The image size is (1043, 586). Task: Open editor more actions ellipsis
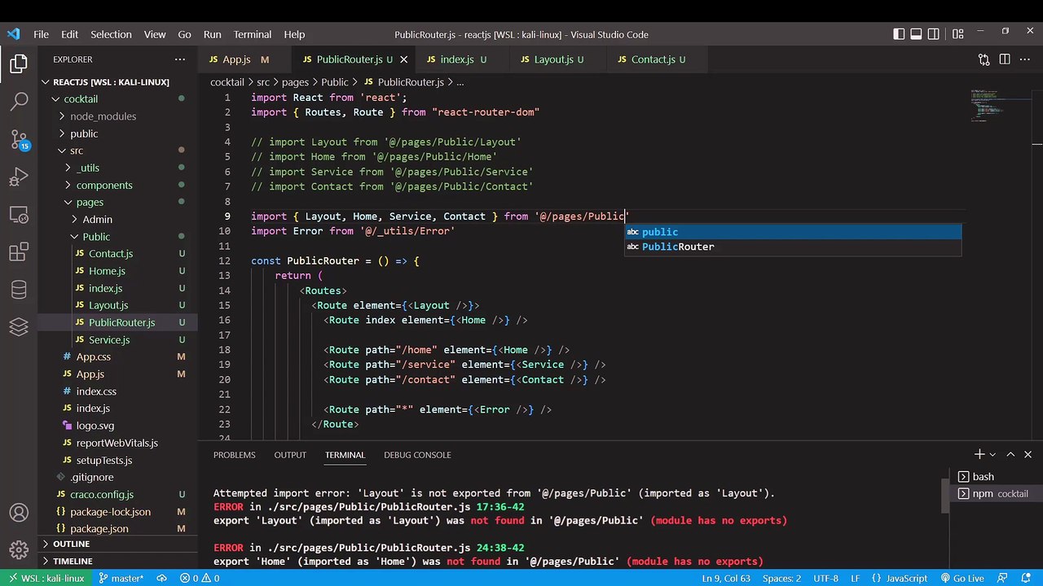point(1026,59)
